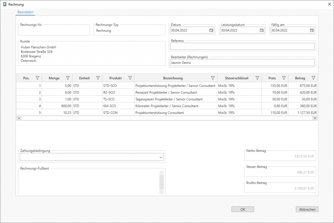Sort by the Produkt column header

(115, 78)
